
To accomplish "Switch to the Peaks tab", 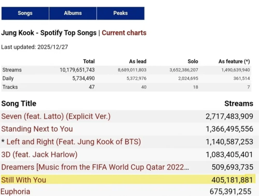I will click(x=121, y=13).
